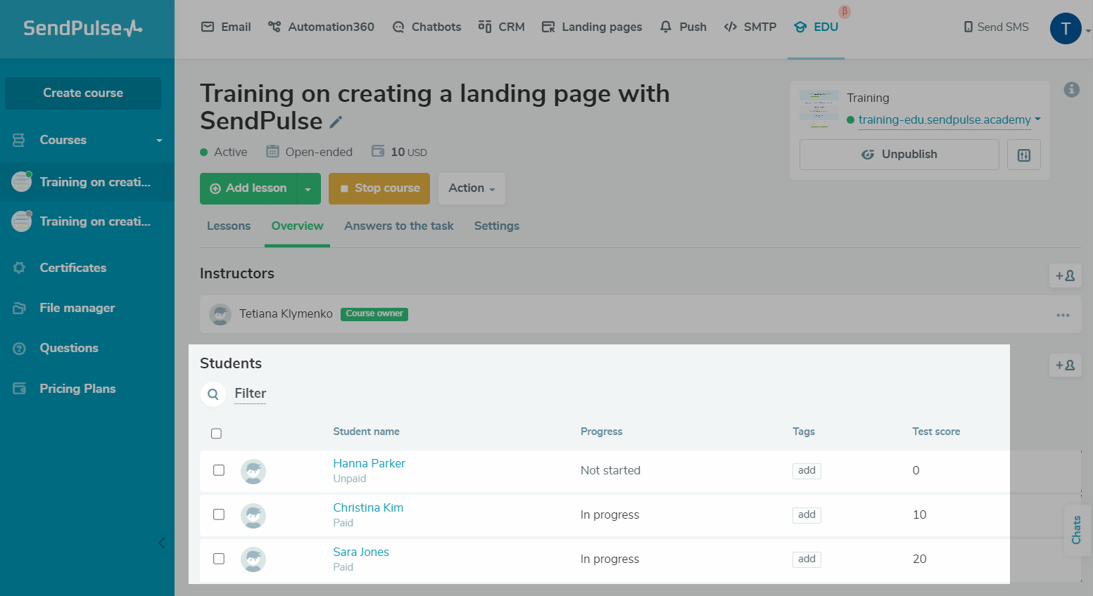Viewport: 1093px width, 596px height.
Task: Tick the checkbox for Hanna Parker
Action: pos(219,470)
